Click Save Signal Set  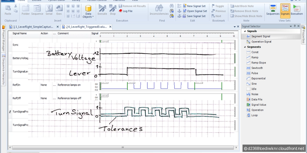194,16
